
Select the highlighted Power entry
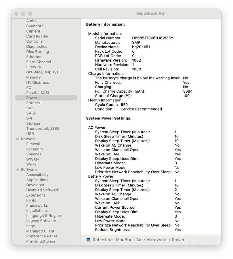coord(46,98)
